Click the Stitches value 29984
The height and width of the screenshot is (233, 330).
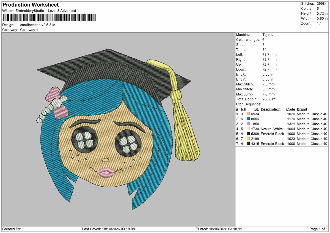point(322,4)
